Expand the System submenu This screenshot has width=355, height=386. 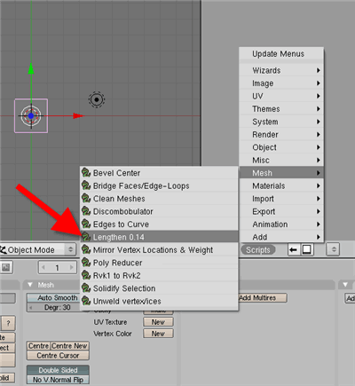coord(281,122)
